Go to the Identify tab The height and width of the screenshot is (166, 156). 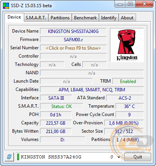point(109,18)
